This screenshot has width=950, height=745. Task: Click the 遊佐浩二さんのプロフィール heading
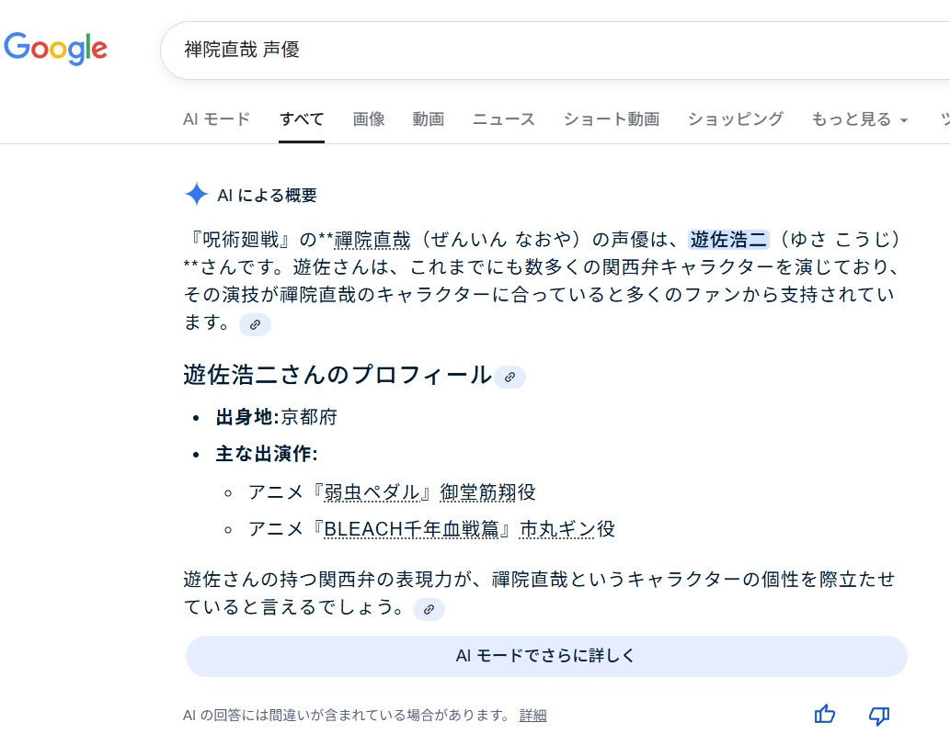click(x=338, y=375)
